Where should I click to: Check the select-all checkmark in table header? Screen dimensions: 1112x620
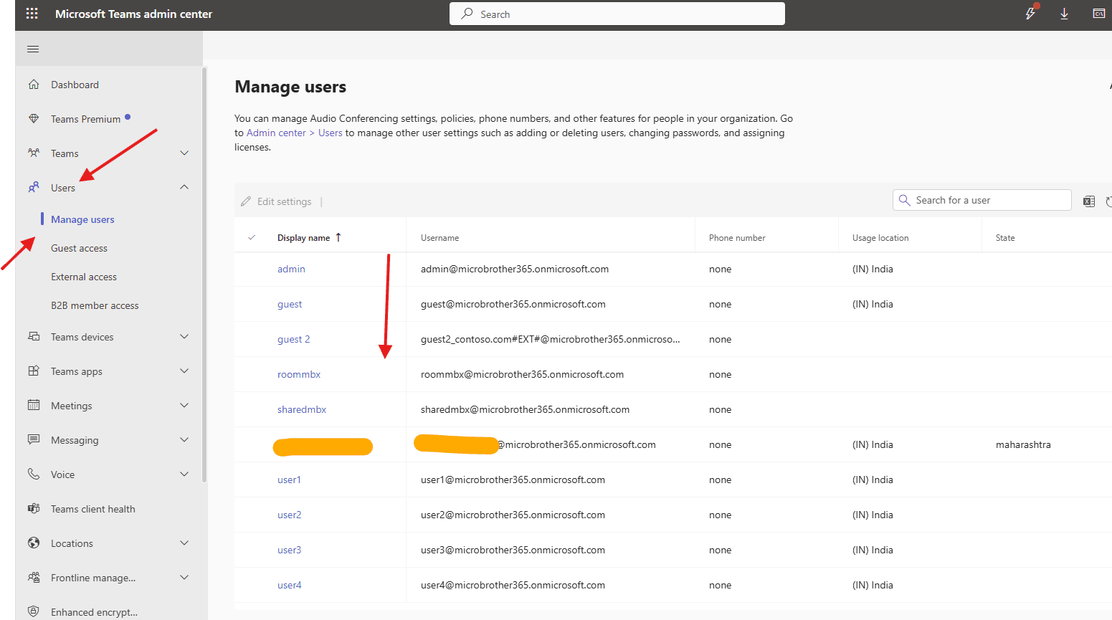coord(252,237)
